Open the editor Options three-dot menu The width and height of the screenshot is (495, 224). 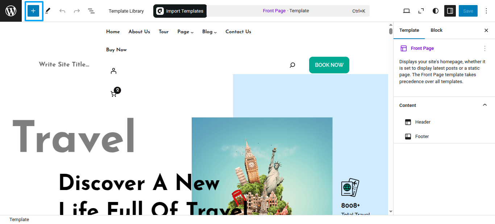tap(486, 11)
